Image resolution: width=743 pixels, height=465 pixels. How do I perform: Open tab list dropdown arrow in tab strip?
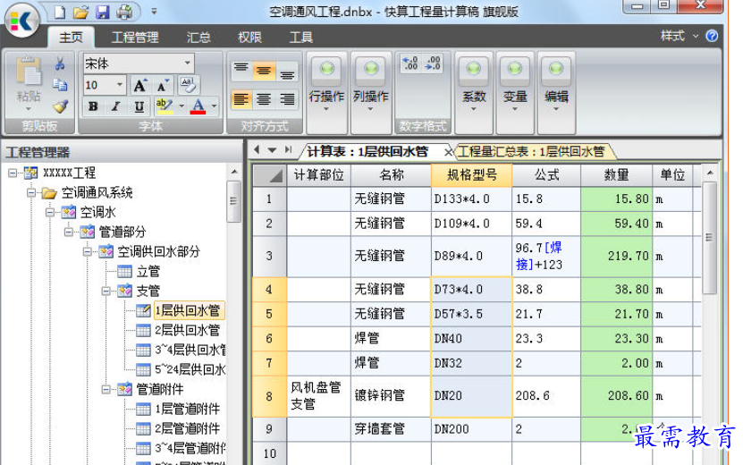tap(272, 150)
